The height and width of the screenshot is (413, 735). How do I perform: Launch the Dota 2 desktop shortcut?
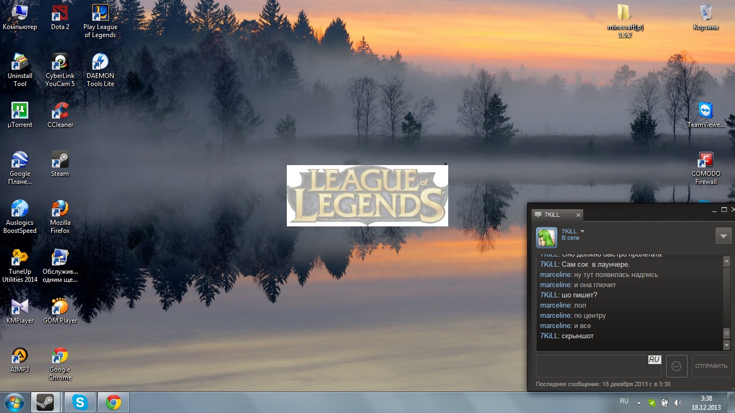[x=60, y=17]
